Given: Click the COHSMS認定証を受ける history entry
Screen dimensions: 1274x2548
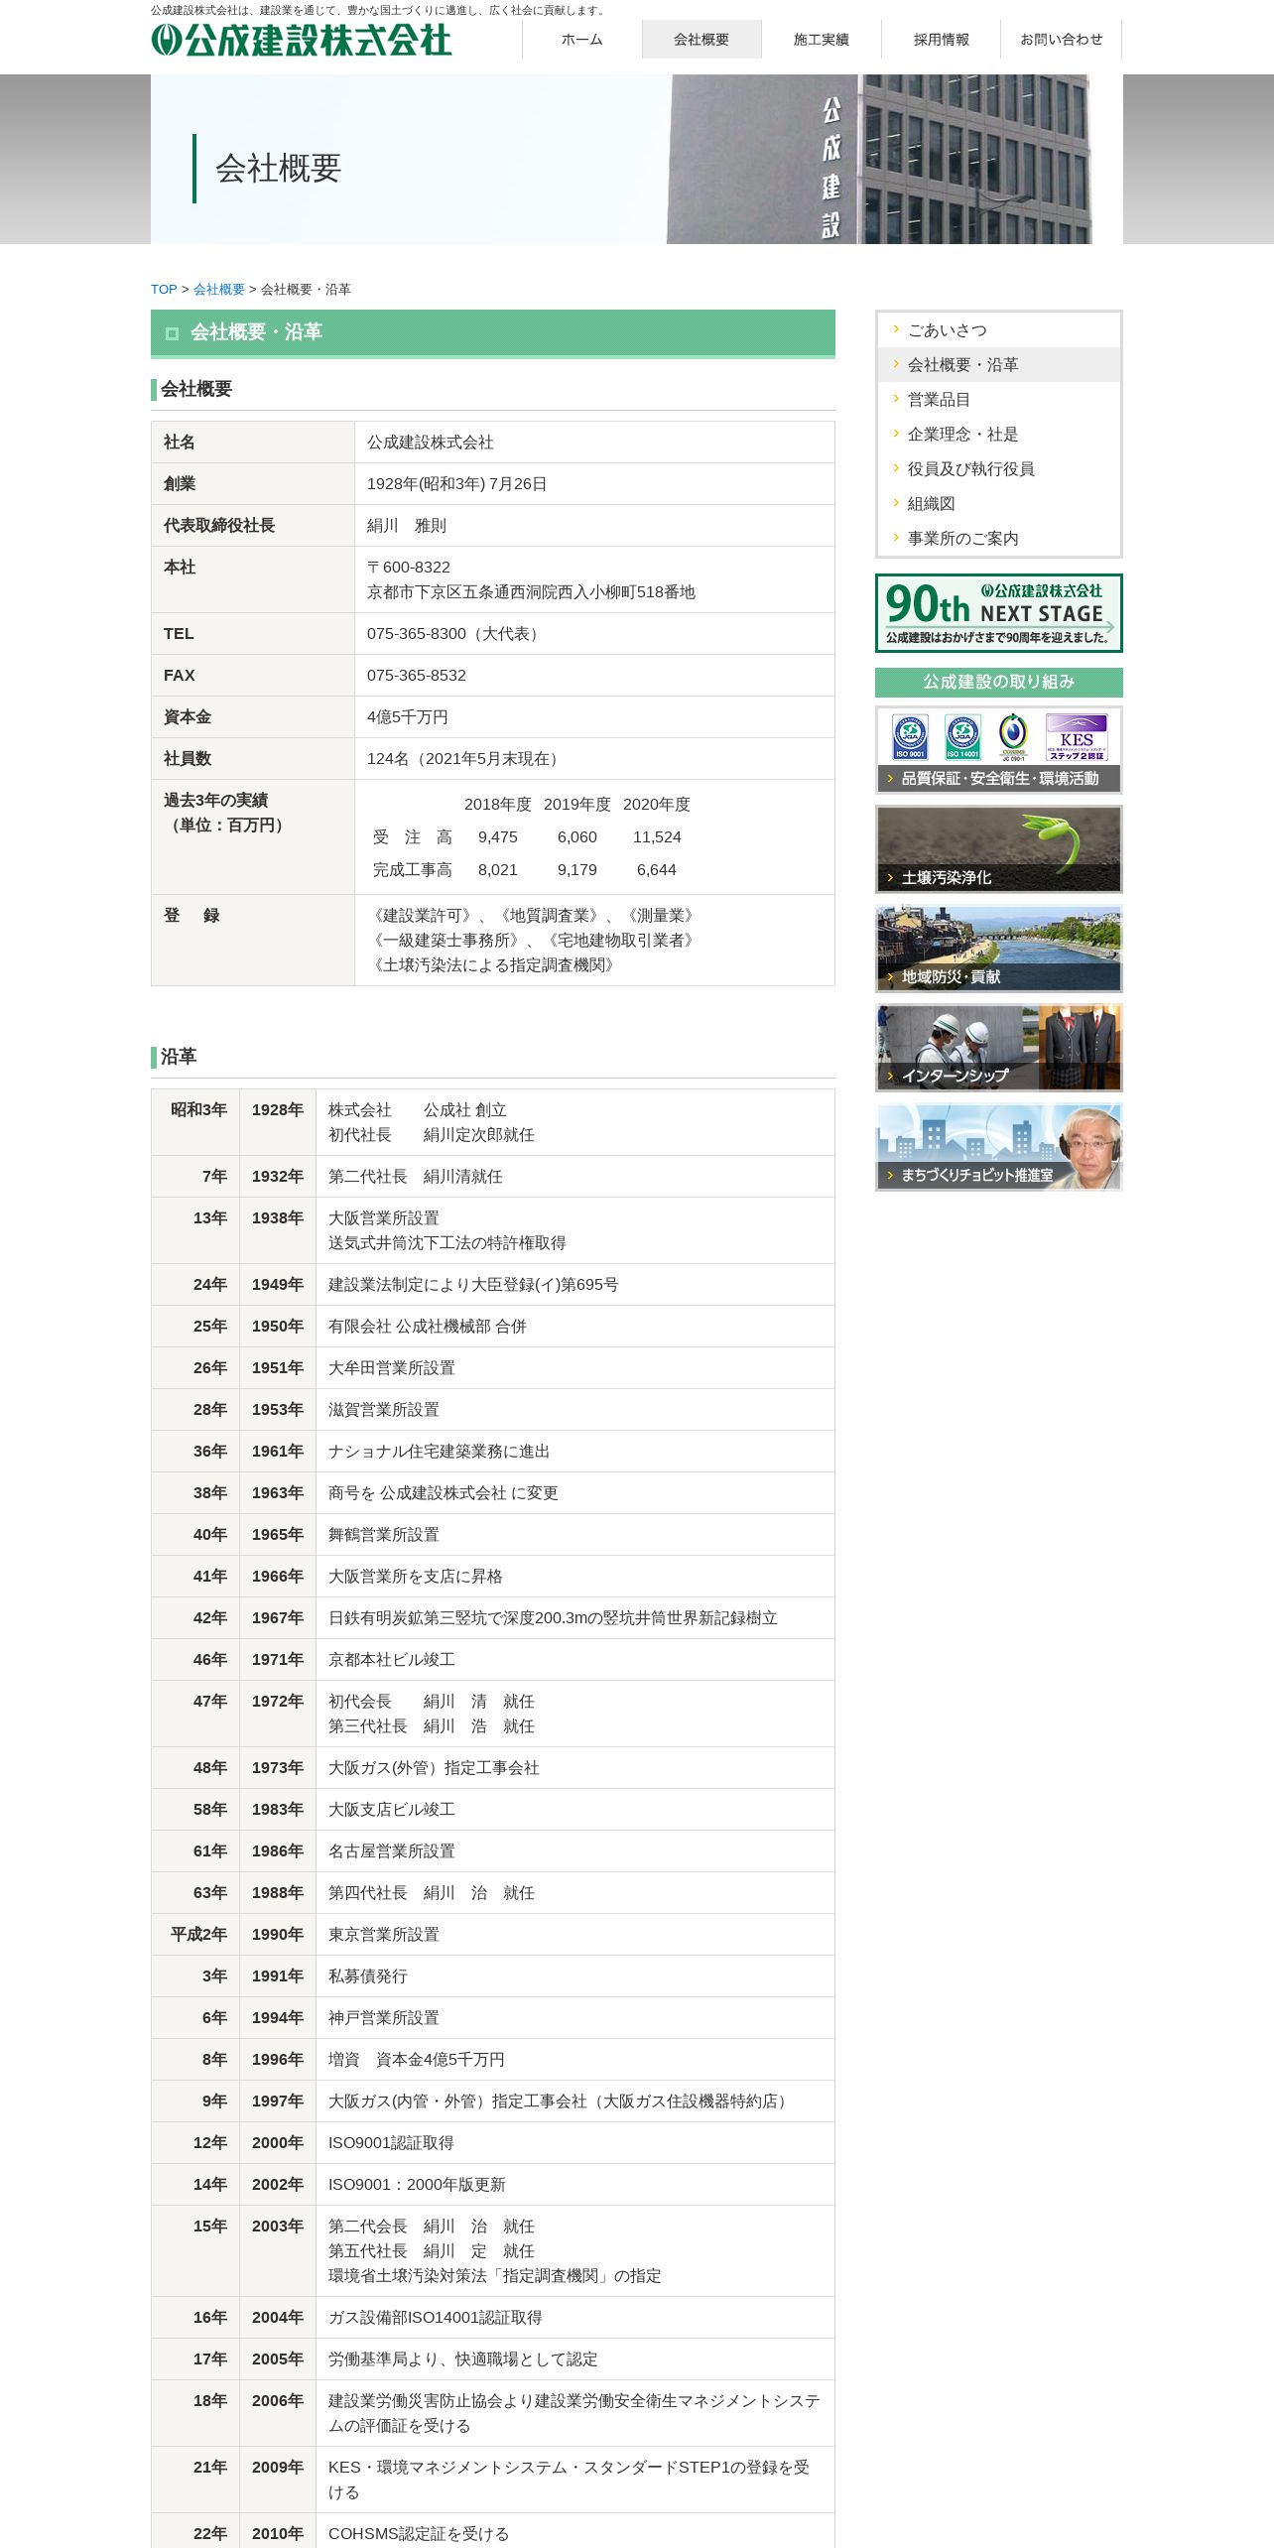Looking at the screenshot, I should [x=419, y=2534].
